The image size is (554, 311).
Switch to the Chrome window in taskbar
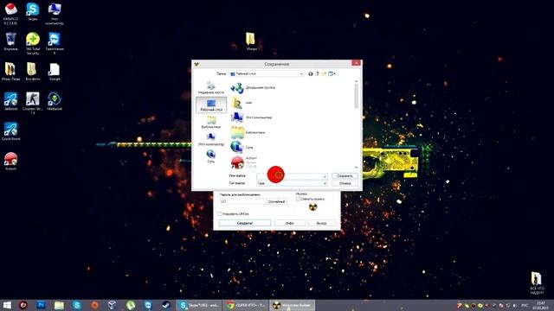pos(246,305)
